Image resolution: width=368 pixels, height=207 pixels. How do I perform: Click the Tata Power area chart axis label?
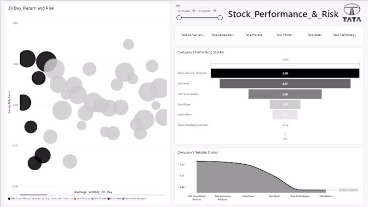click(x=248, y=196)
